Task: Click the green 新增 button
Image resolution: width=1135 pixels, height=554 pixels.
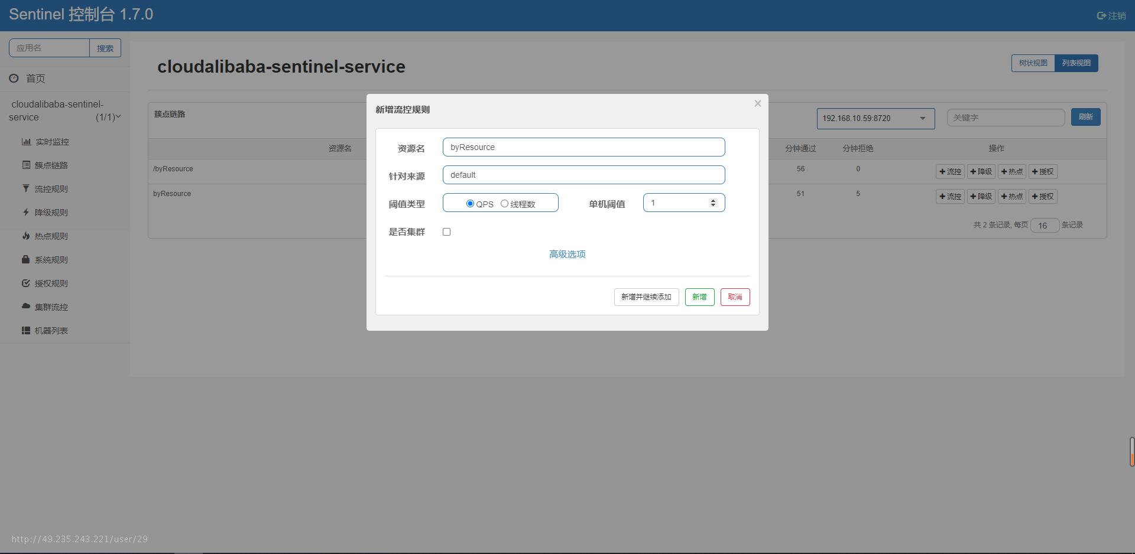Action: 699,297
